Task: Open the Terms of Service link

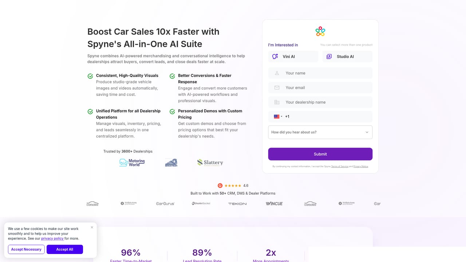Action: tap(340, 166)
